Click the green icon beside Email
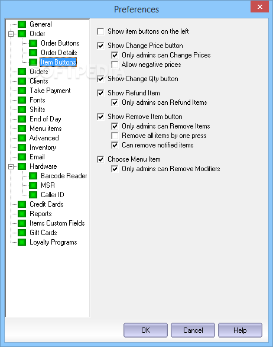The width and height of the screenshot is (273, 347). 22,157
